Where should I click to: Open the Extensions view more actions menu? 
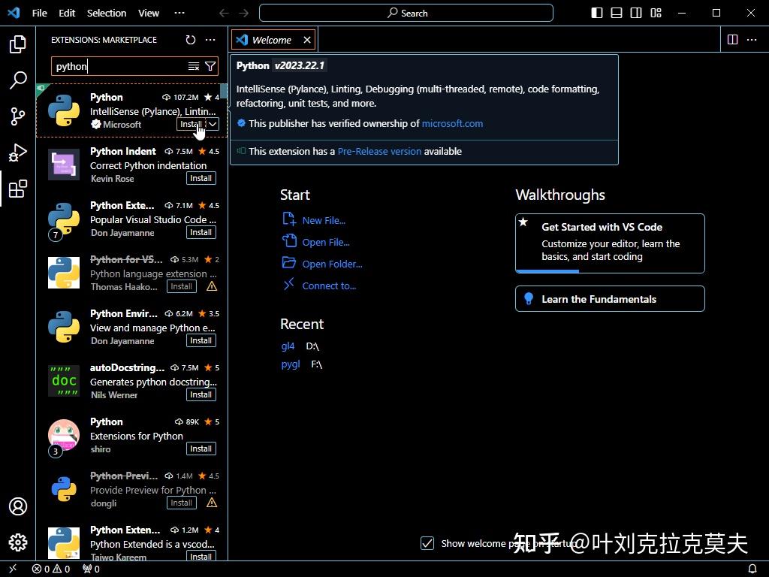pyautogui.click(x=210, y=40)
